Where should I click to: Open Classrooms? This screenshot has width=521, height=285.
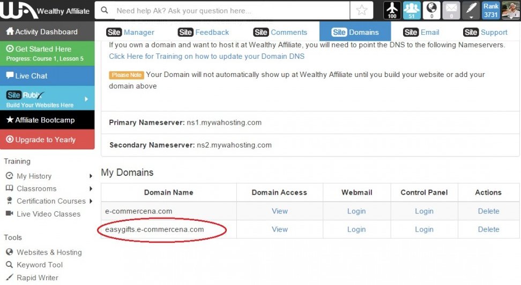pyautogui.click(x=36, y=189)
